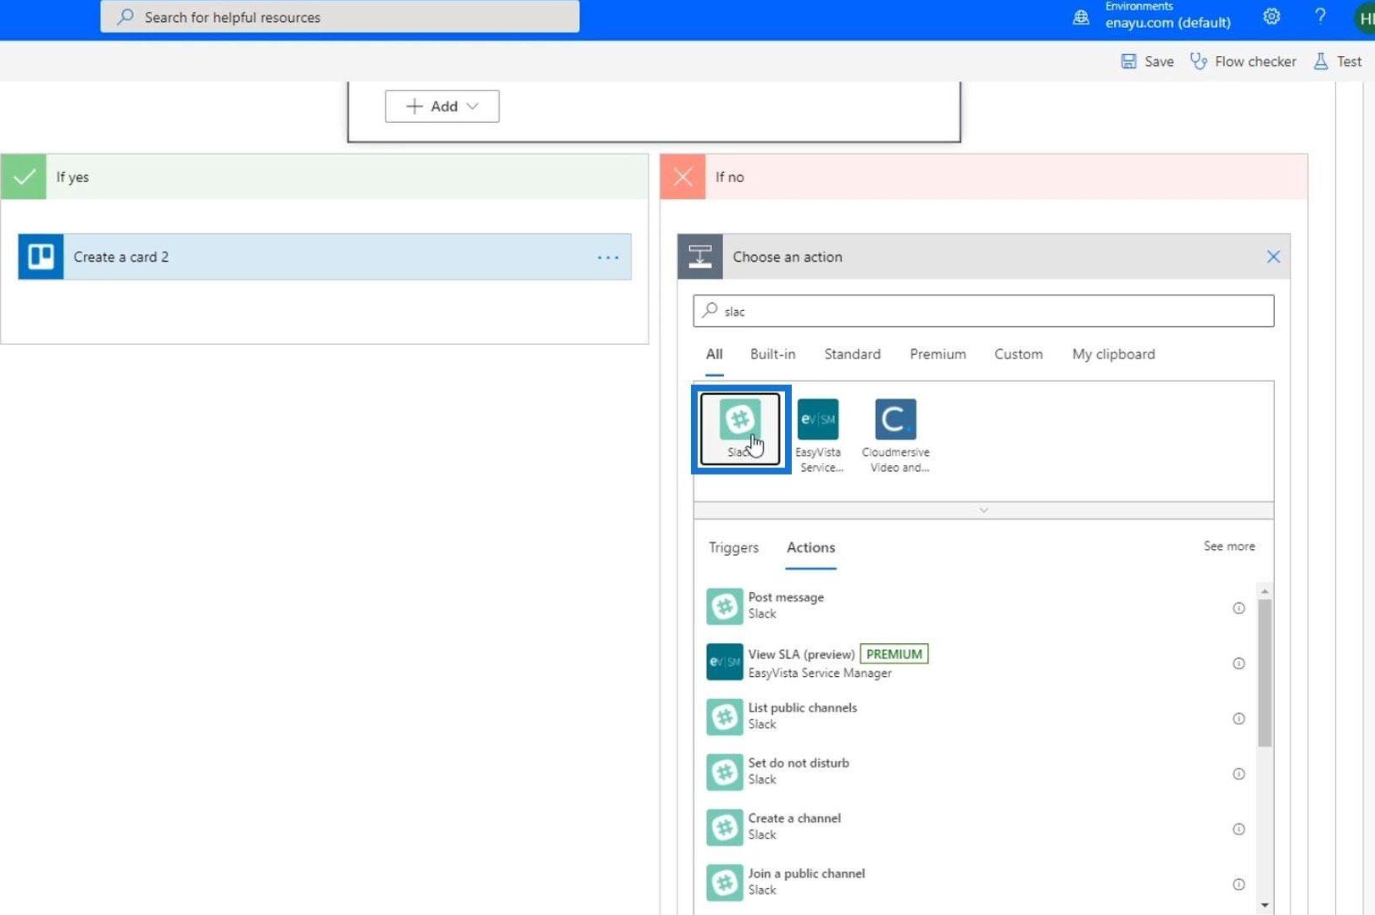Viewport: 1375px width, 915px height.
Task: Click the If yes green checkmark icon
Action: tap(24, 176)
